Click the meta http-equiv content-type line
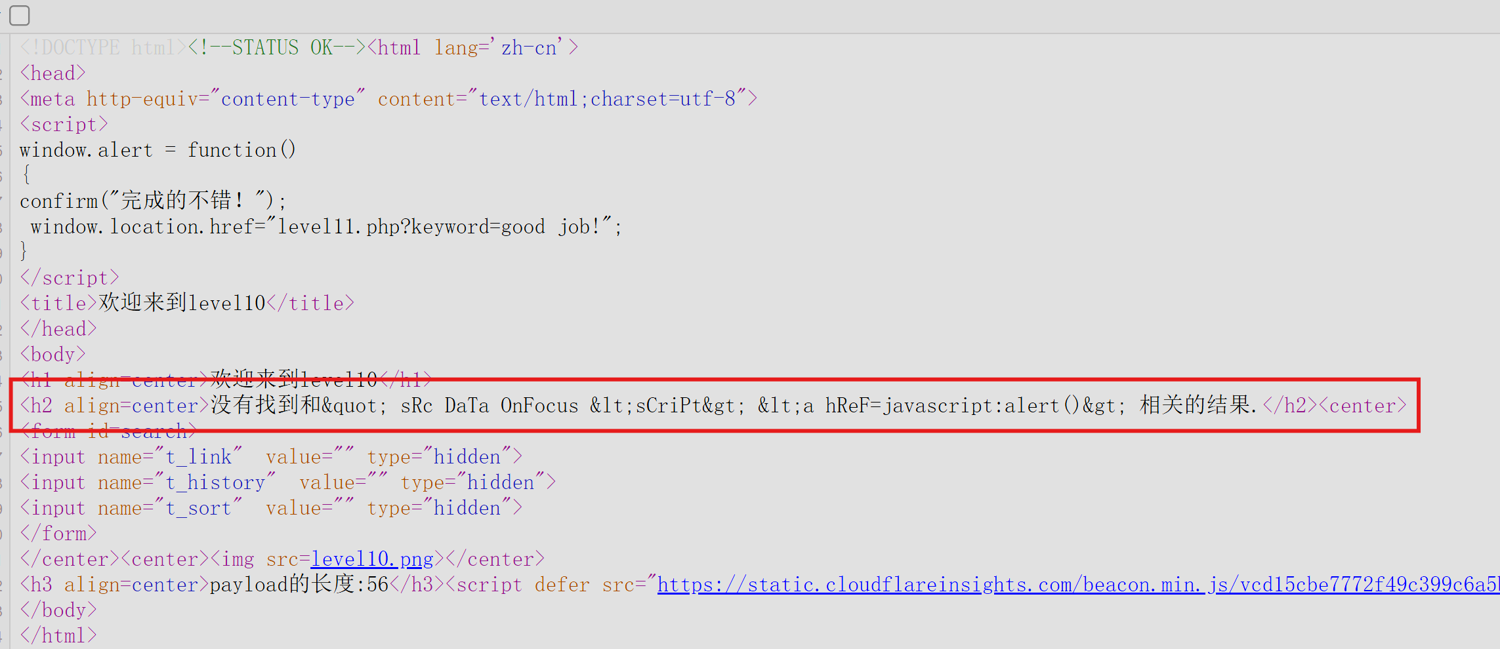1500x649 pixels. tap(388, 99)
